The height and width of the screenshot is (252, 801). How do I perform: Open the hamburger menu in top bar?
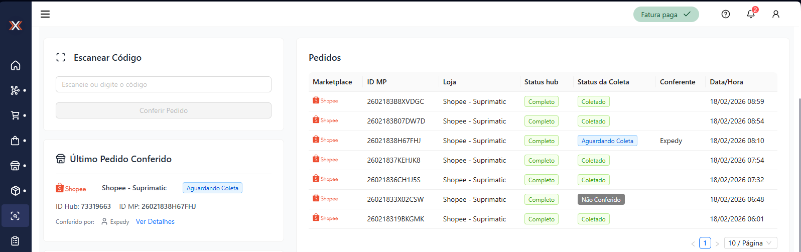[x=45, y=14]
